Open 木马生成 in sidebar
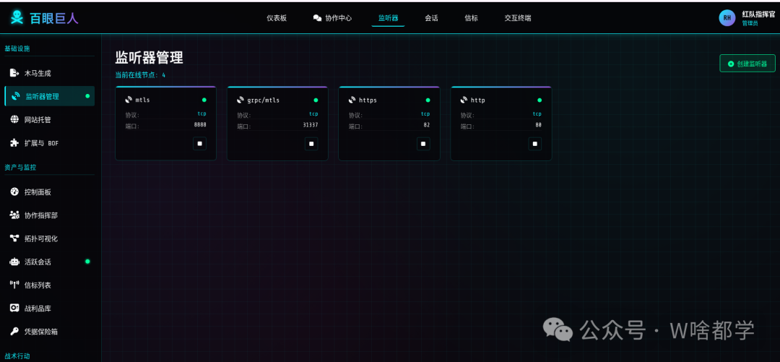The height and width of the screenshot is (362, 780). 49,73
